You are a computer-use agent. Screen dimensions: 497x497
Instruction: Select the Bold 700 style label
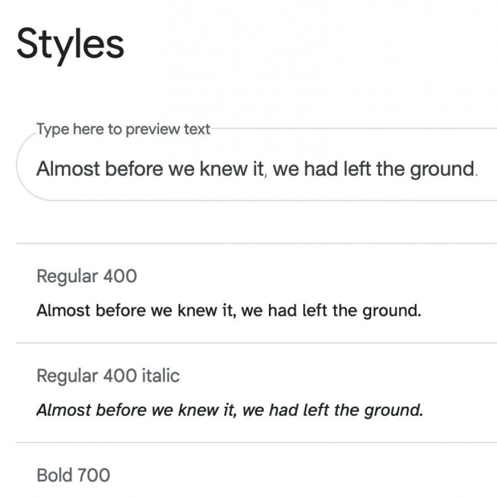click(x=73, y=475)
